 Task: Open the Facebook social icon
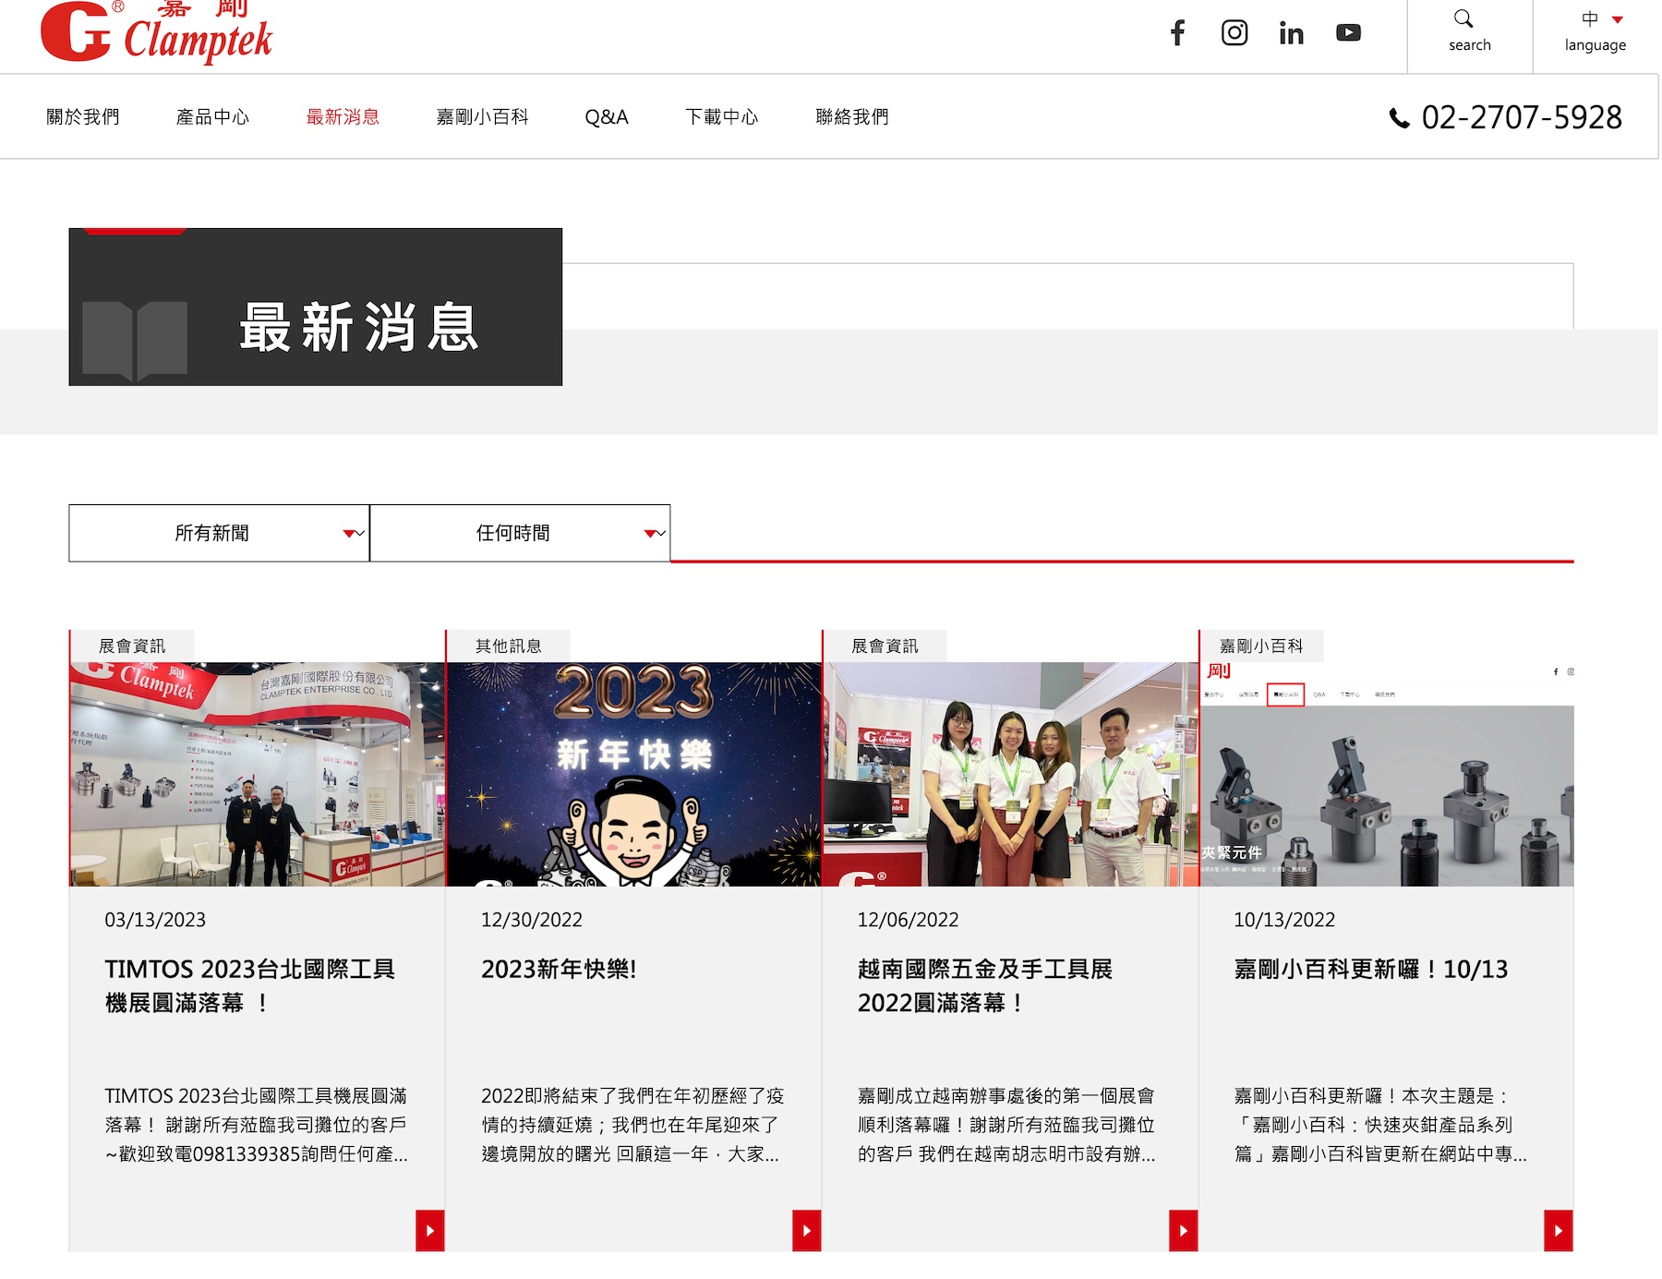click(x=1177, y=33)
